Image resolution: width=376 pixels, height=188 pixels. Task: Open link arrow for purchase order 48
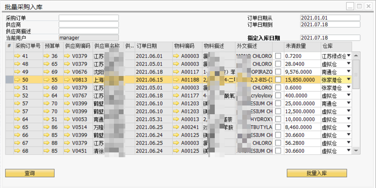[x=17, y=64]
